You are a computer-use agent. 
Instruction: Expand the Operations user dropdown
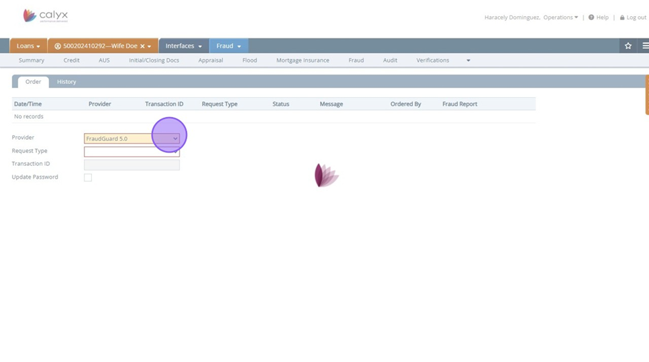point(561,17)
